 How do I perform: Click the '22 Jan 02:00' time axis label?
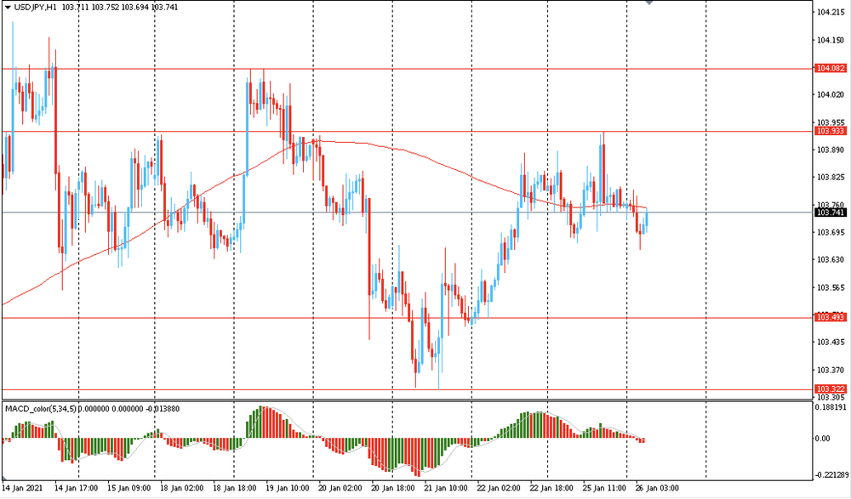498,488
